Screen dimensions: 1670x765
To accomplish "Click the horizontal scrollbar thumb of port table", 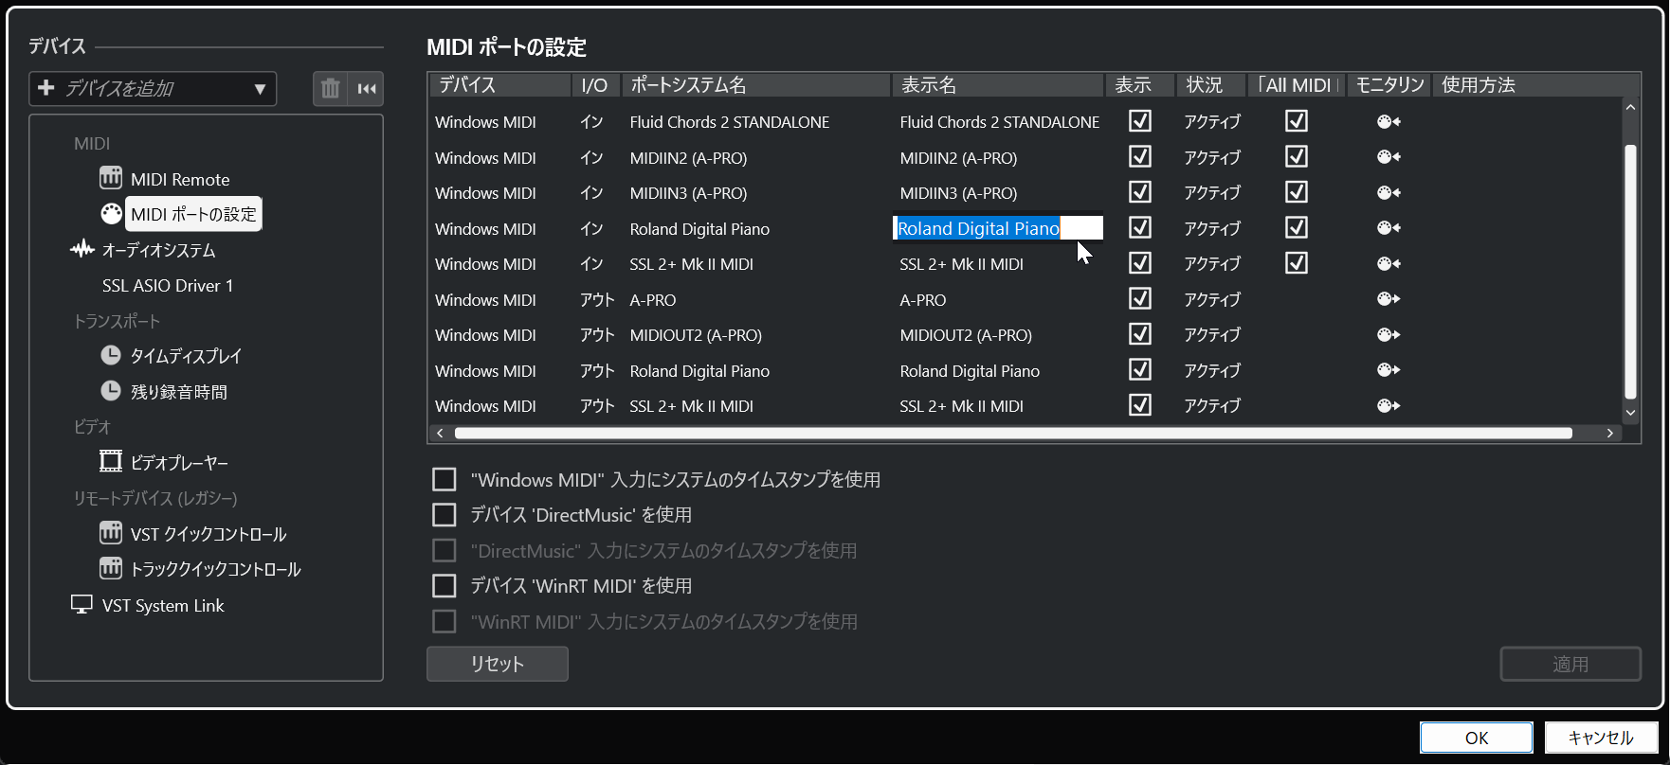I will click(1013, 433).
